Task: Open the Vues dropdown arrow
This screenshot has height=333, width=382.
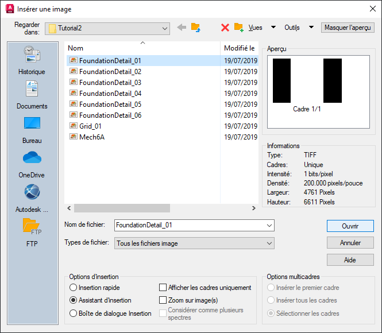Action: (273, 27)
